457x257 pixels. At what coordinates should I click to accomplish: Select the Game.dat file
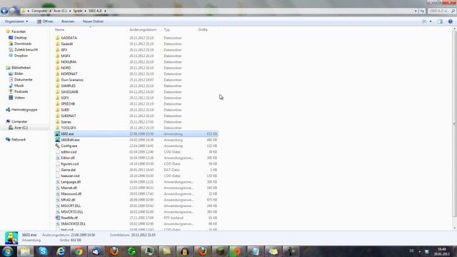(69, 170)
